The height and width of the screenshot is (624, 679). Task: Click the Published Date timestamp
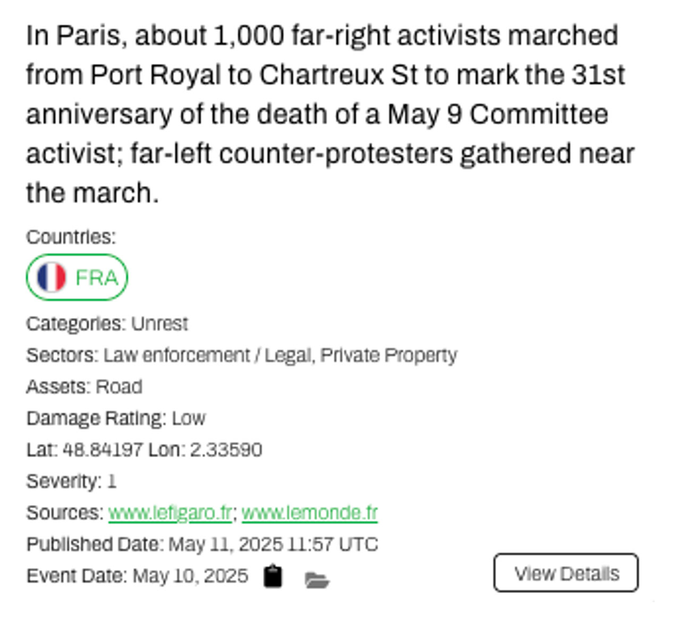tap(273, 544)
